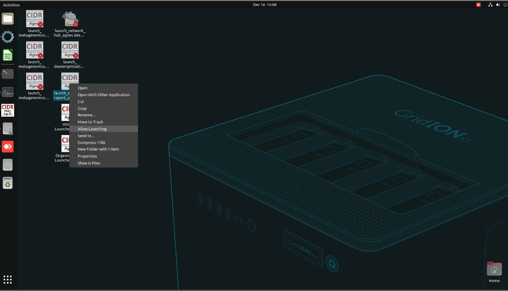Open the Trash icon in the dock
The width and height of the screenshot is (508, 291).
pos(8,183)
